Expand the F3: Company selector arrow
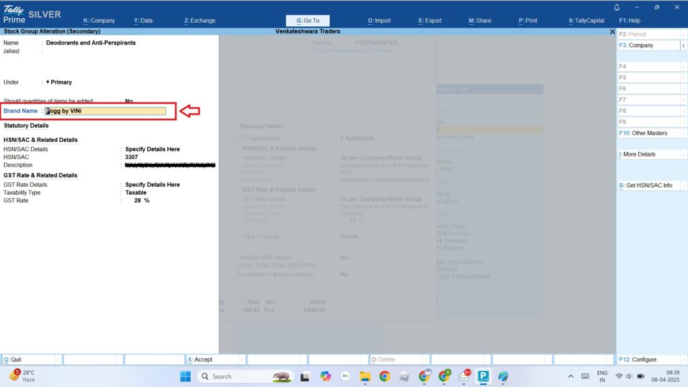 pos(684,45)
